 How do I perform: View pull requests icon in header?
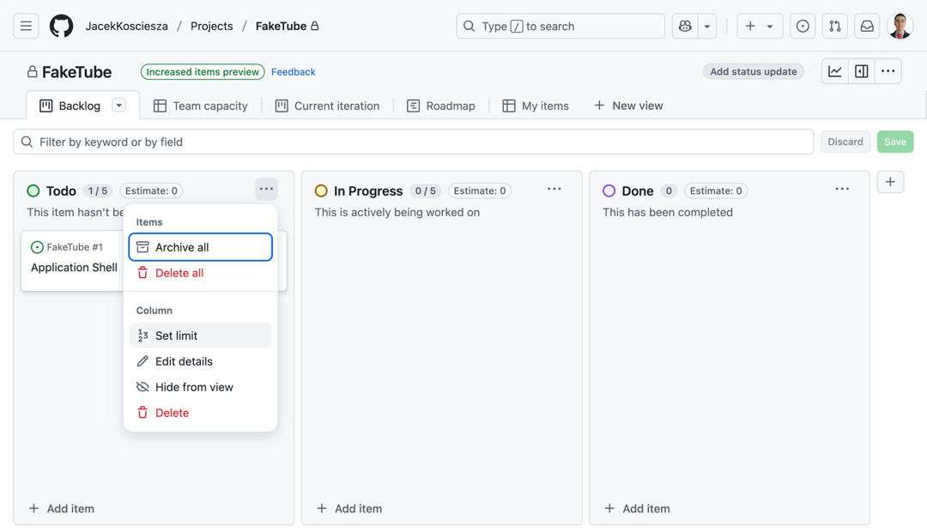click(x=835, y=26)
